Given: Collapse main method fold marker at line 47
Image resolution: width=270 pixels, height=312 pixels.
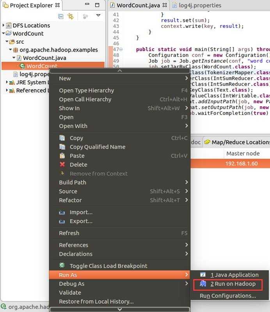Looking at the screenshot, I should 121,49.
